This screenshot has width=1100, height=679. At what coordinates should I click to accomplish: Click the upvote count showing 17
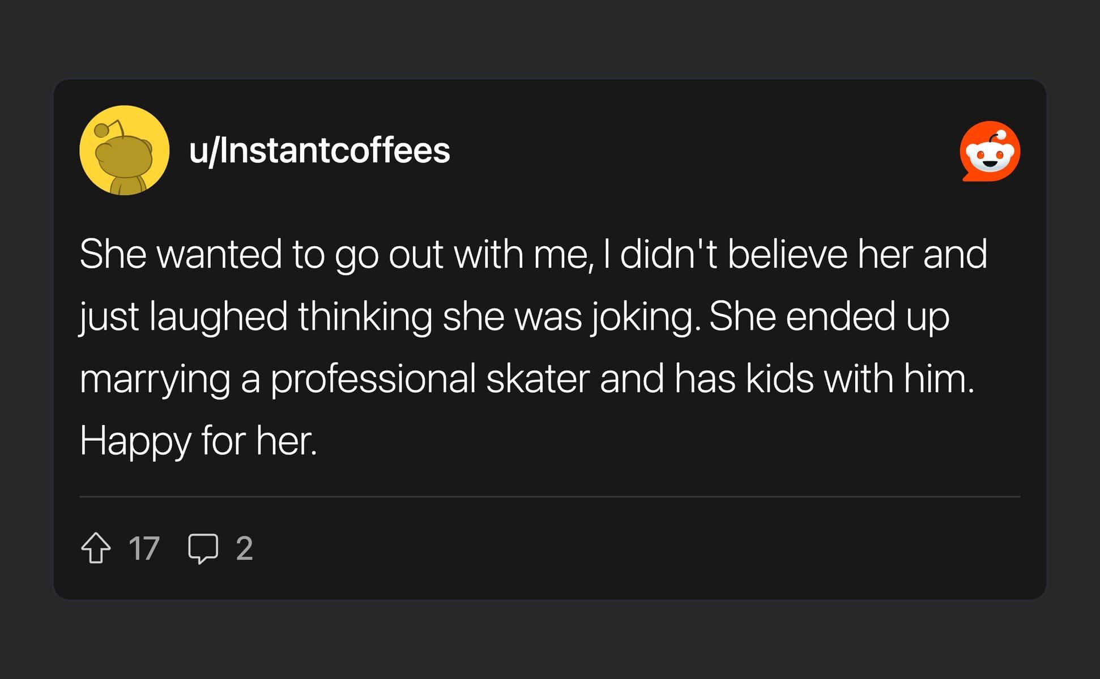(x=144, y=548)
